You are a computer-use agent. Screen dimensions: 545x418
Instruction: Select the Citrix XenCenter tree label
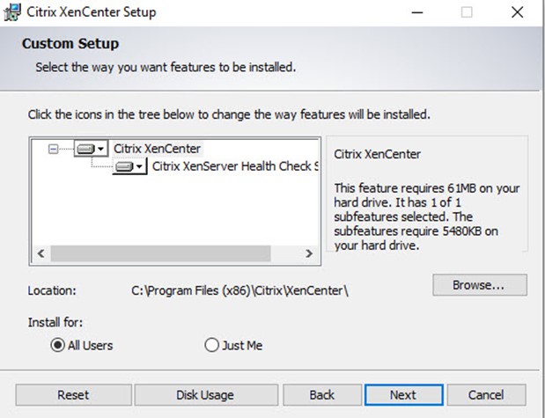(x=157, y=149)
